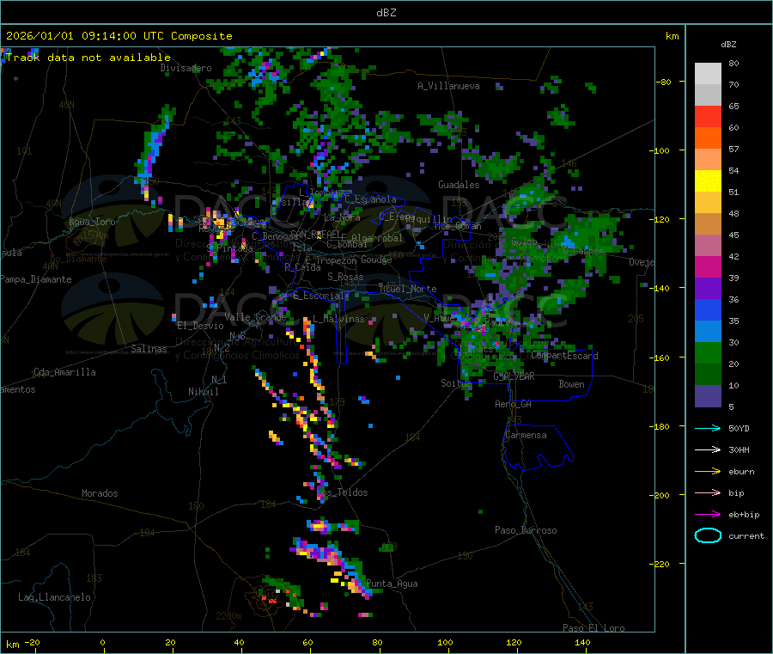Click the Salinas map label
This screenshot has width=773, height=654.
[149, 349]
